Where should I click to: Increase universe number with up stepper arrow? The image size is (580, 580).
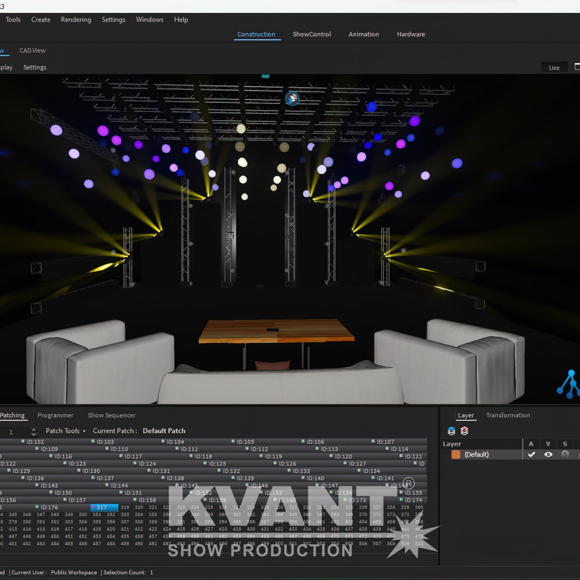[x=34, y=429]
